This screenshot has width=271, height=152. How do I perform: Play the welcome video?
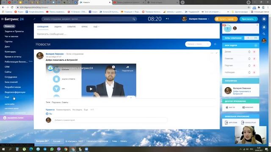pyautogui.click(x=91, y=89)
